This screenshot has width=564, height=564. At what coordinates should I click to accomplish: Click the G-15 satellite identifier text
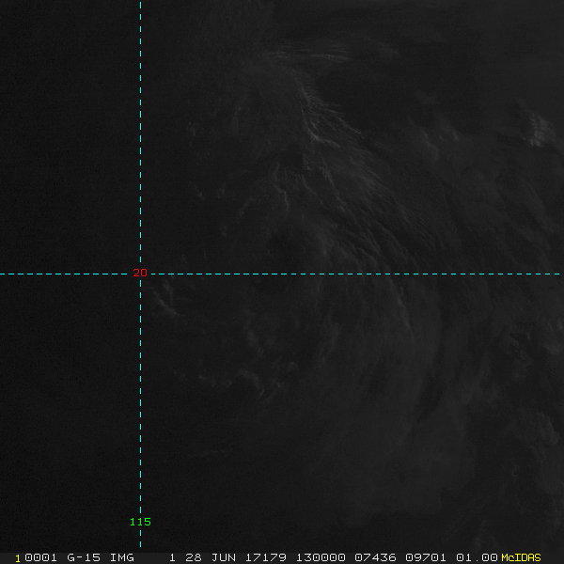point(84,557)
